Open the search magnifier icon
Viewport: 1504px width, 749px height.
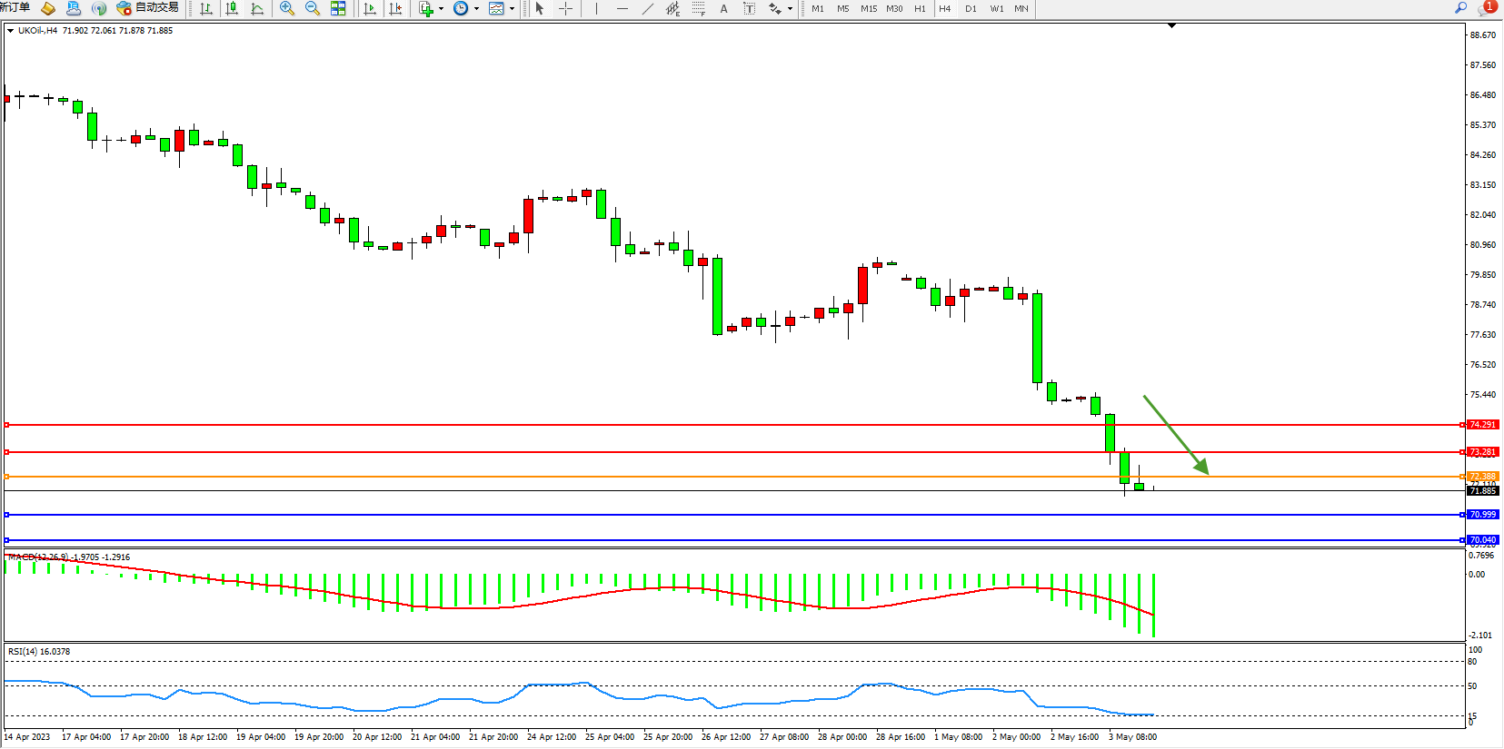[x=1461, y=7]
